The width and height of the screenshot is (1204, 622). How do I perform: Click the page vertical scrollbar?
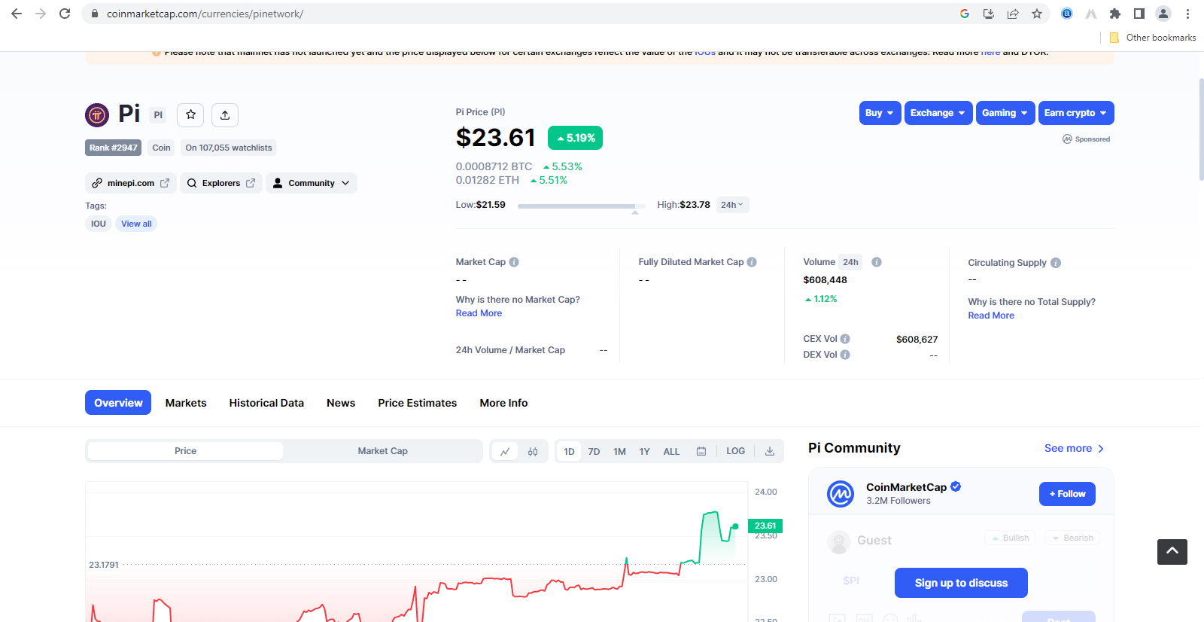pyautogui.click(x=1200, y=128)
